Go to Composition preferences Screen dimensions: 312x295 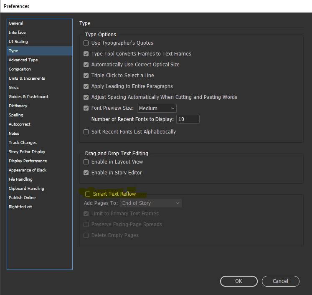(x=40, y=69)
